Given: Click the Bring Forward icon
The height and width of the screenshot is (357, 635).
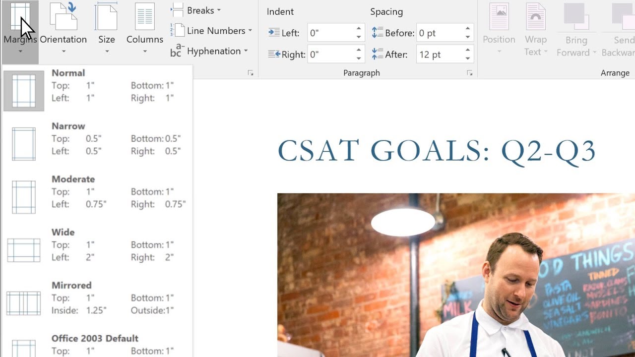Looking at the screenshot, I should point(576,16).
